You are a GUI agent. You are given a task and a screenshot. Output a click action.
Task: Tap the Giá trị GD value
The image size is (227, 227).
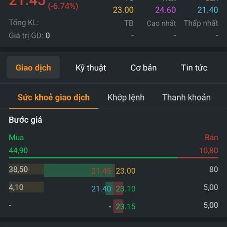(x=48, y=36)
